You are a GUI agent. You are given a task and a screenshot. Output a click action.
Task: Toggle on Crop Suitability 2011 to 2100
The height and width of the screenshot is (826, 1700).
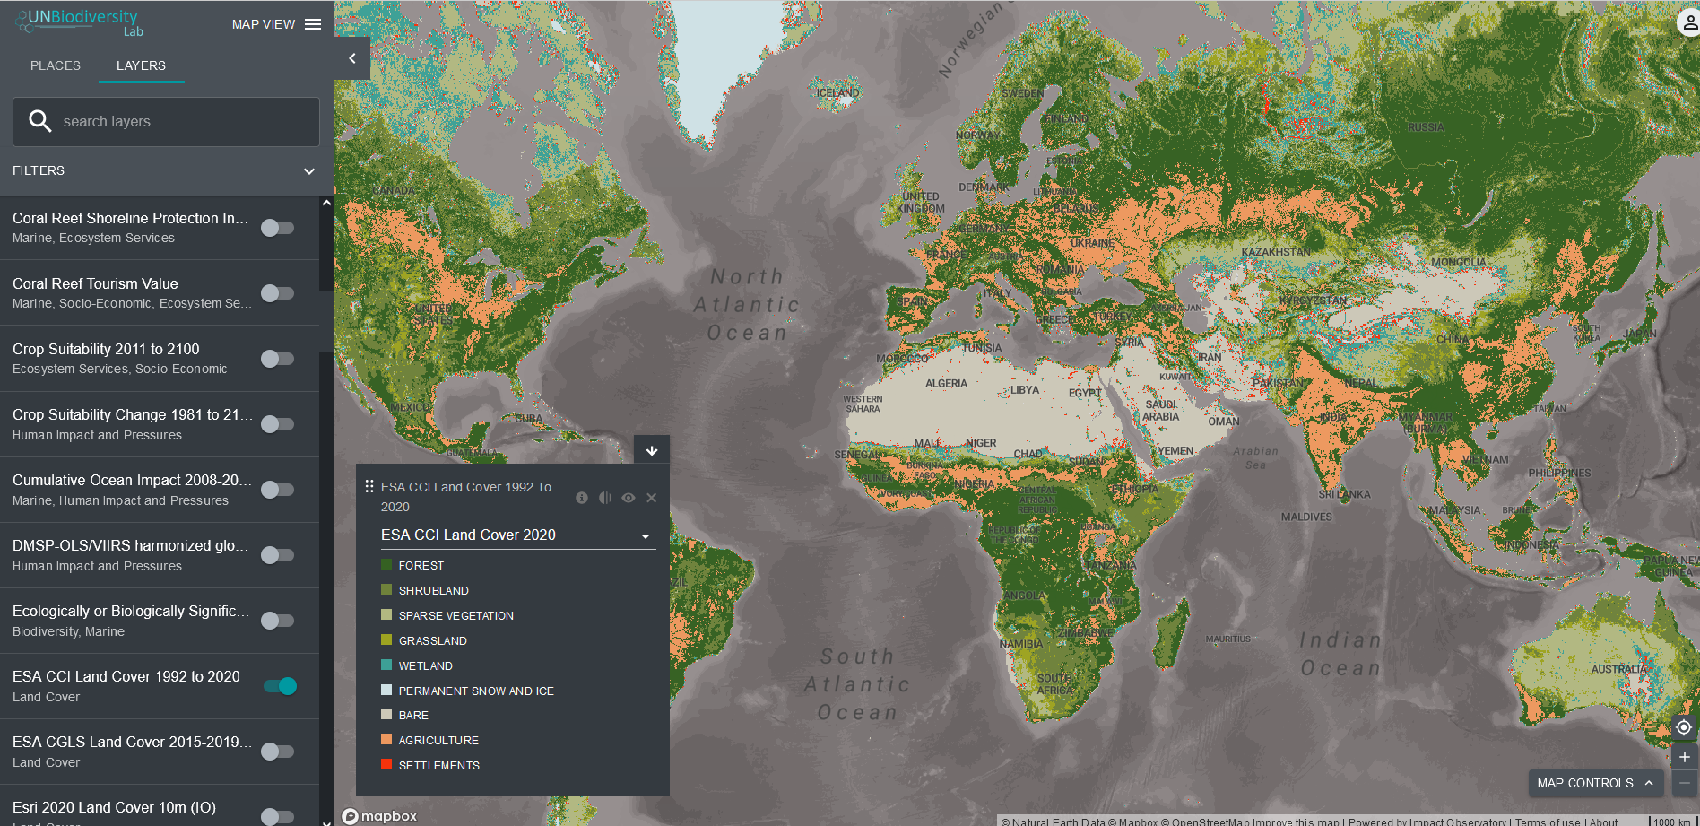coord(277,359)
